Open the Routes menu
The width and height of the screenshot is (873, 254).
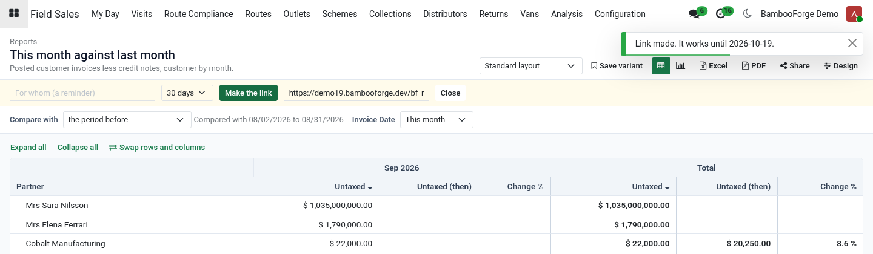click(258, 14)
